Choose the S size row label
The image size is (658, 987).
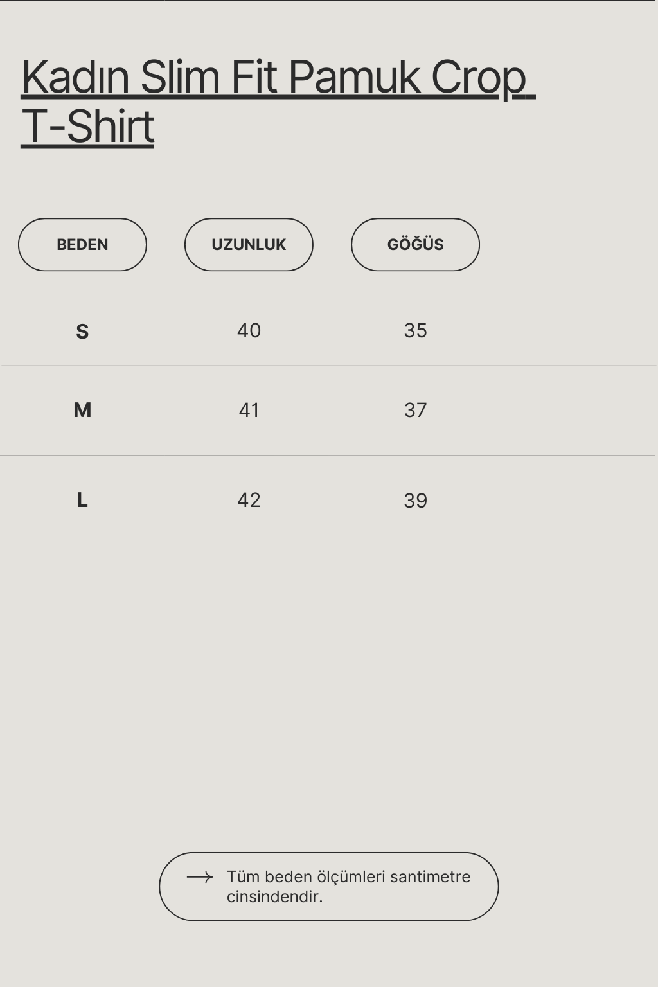coord(82,332)
